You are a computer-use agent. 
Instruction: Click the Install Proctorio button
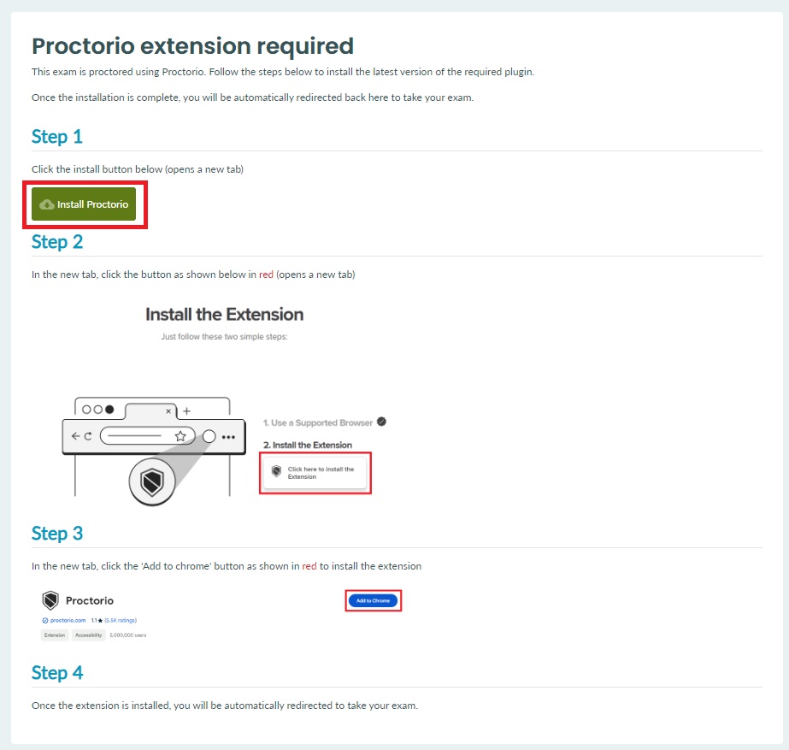tap(85, 204)
